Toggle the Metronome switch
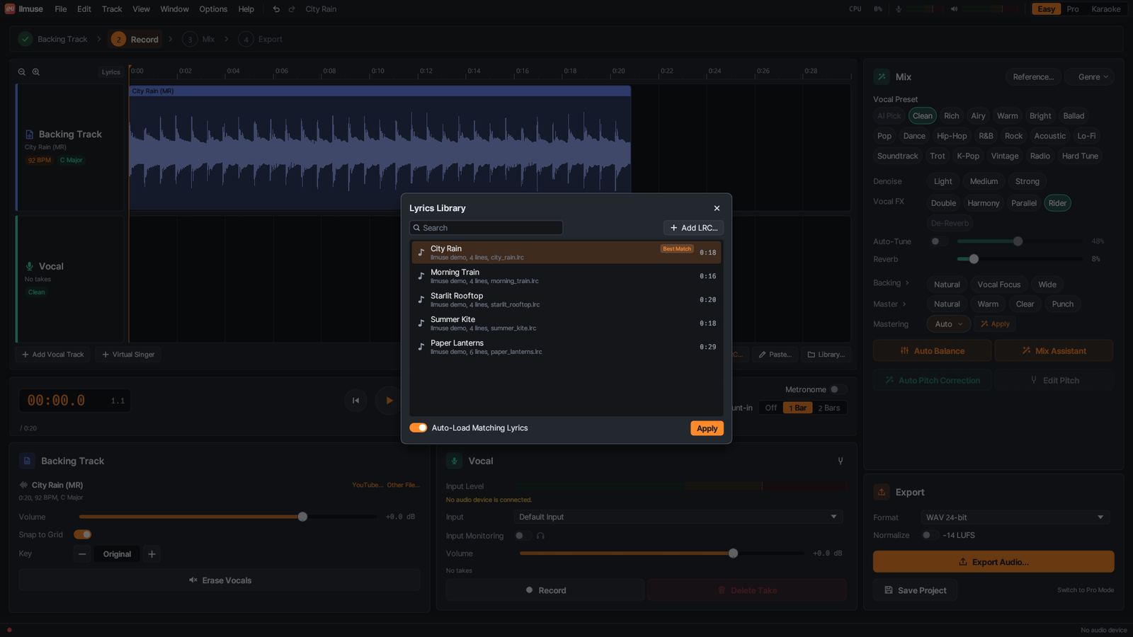The image size is (1133, 637). click(838, 389)
